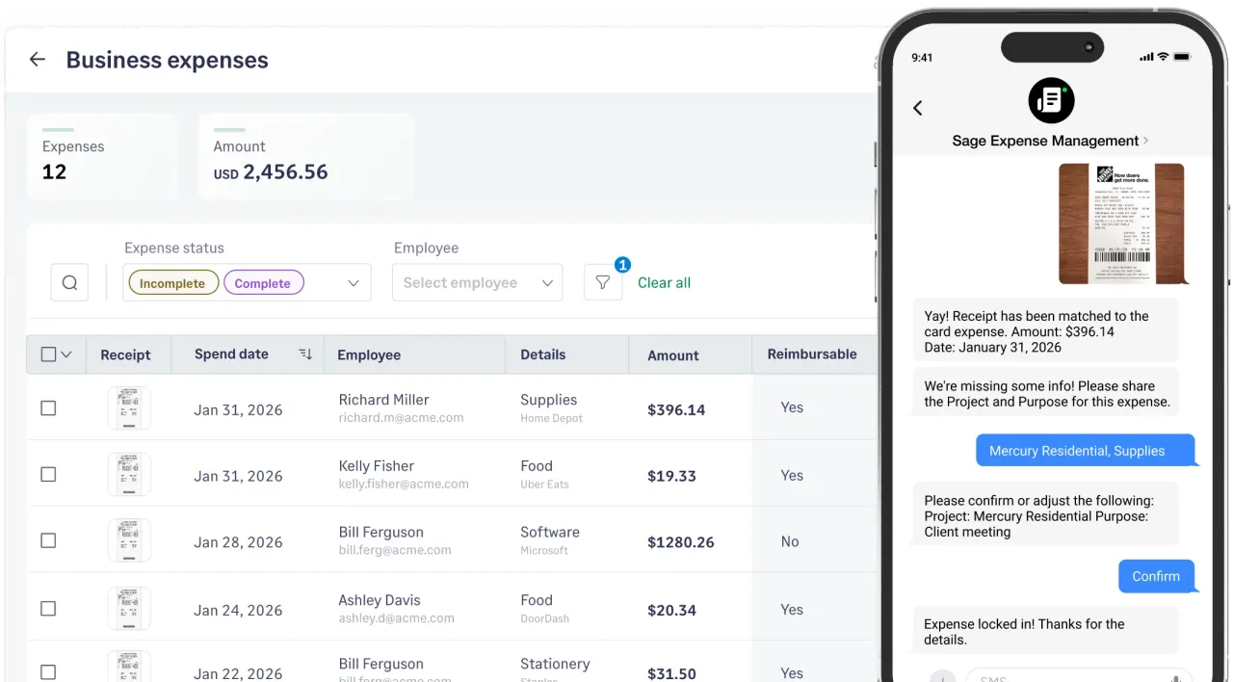Tap the phone battery status icon
1233x682 pixels.
click(1183, 57)
